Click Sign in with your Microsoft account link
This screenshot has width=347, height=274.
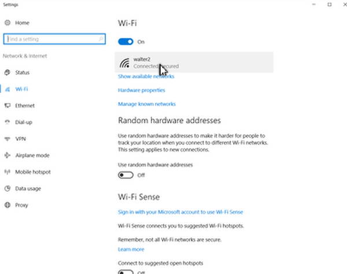pyautogui.click(x=180, y=212)
